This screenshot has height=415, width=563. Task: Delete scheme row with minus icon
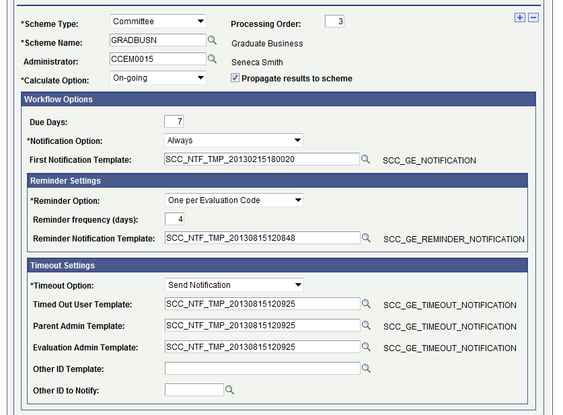pyautogui.click(x=533, y=17)
